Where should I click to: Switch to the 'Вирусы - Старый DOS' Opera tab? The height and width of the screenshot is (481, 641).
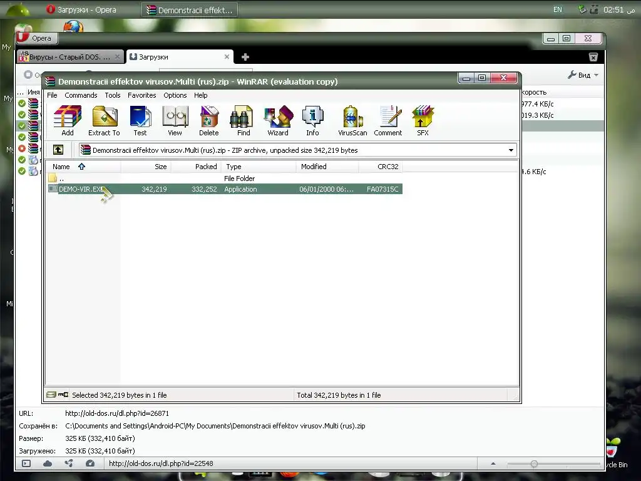coord(69,57)
